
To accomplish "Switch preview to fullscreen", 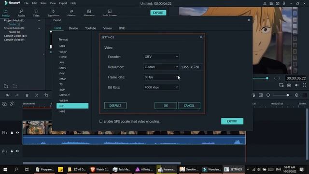I will coord(305,85).
